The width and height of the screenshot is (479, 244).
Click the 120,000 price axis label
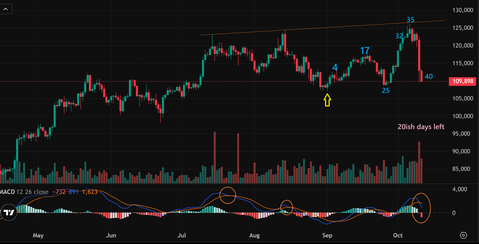(463, 46)
